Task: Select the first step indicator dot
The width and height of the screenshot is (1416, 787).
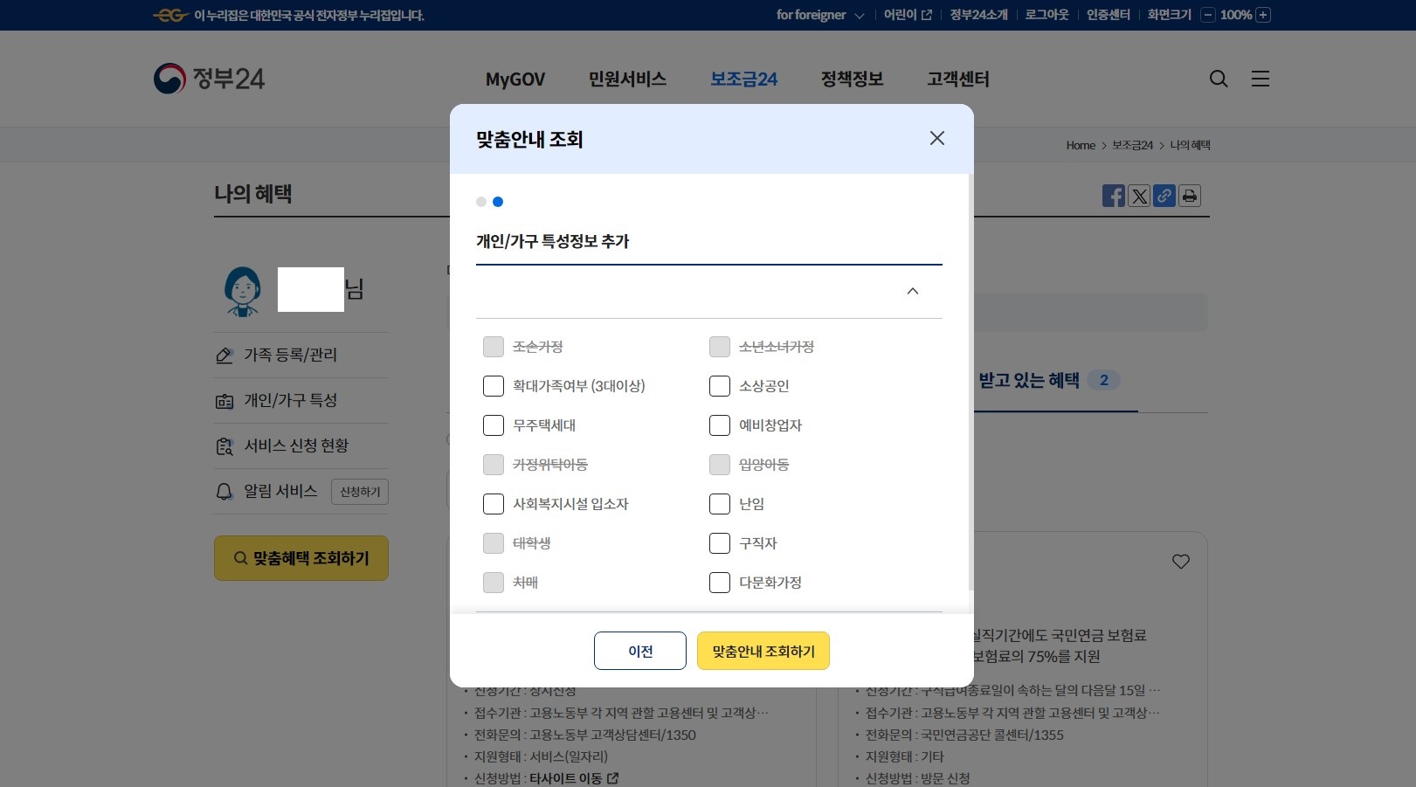Action: click(x=481, y=202)
